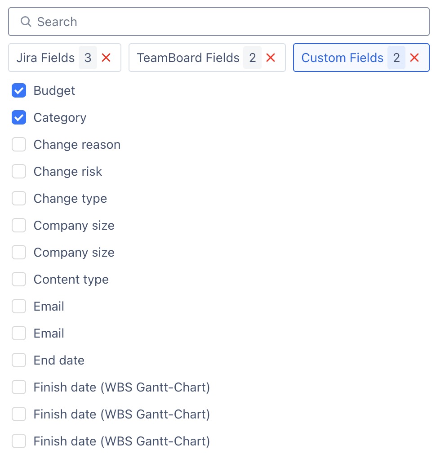Enable the End date checkbox

tap(19, 360)
